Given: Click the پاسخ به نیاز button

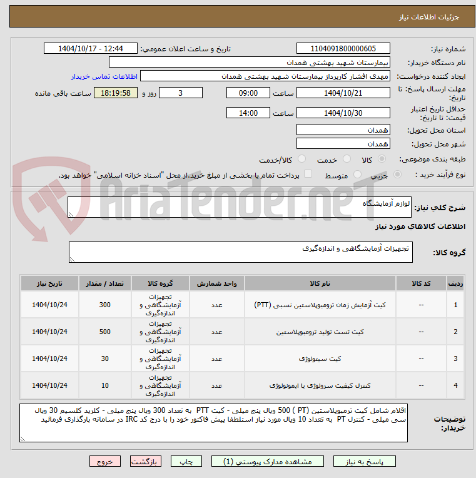Looking at the screenshot, I should (365, 462).
